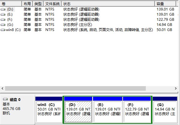180x125 pixels.
Task: Click 简单 layout cell in (G:) row
Action: tap(27, 24)
